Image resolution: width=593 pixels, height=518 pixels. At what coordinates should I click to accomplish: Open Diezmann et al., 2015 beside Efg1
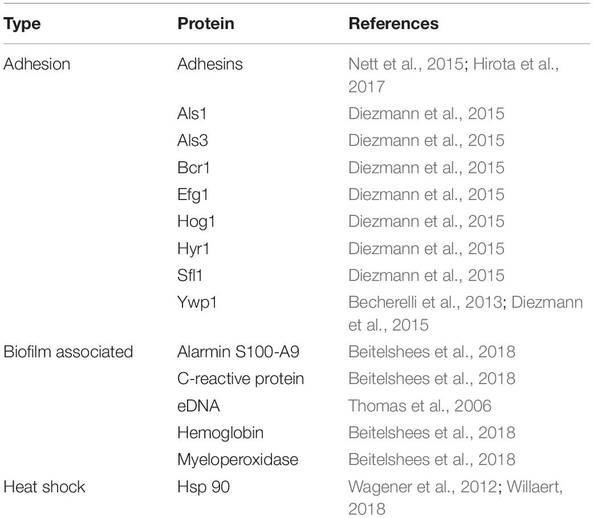(427, 194)
